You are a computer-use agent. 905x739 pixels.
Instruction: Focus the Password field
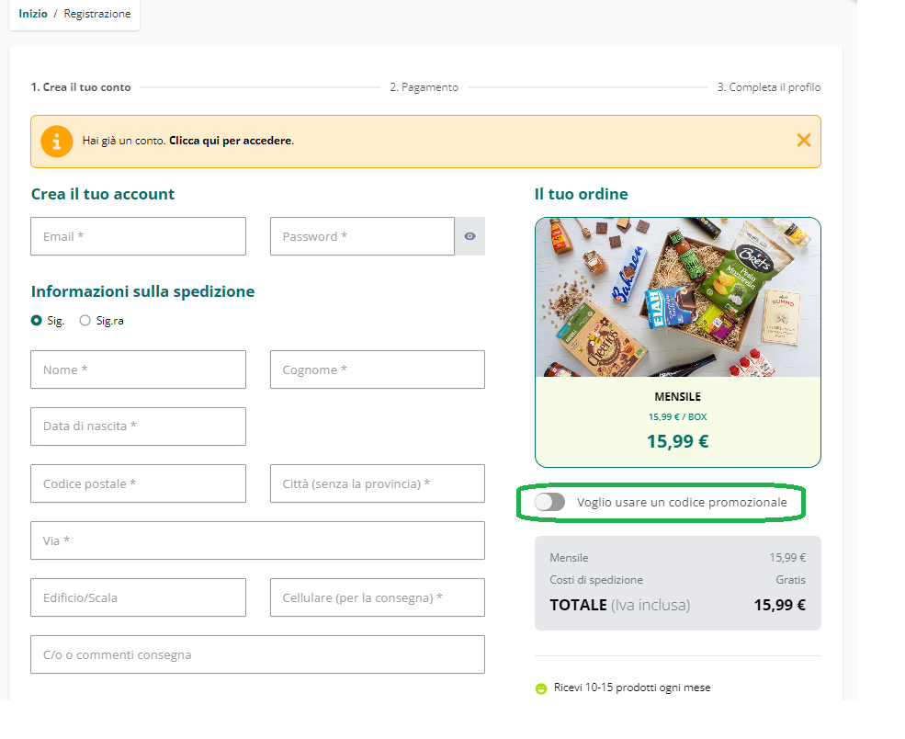(362, 236)
